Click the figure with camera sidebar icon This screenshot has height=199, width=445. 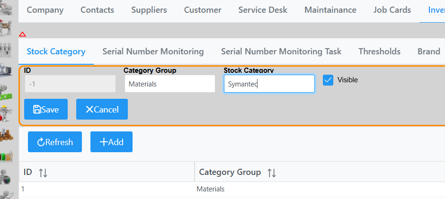[7, 176]
